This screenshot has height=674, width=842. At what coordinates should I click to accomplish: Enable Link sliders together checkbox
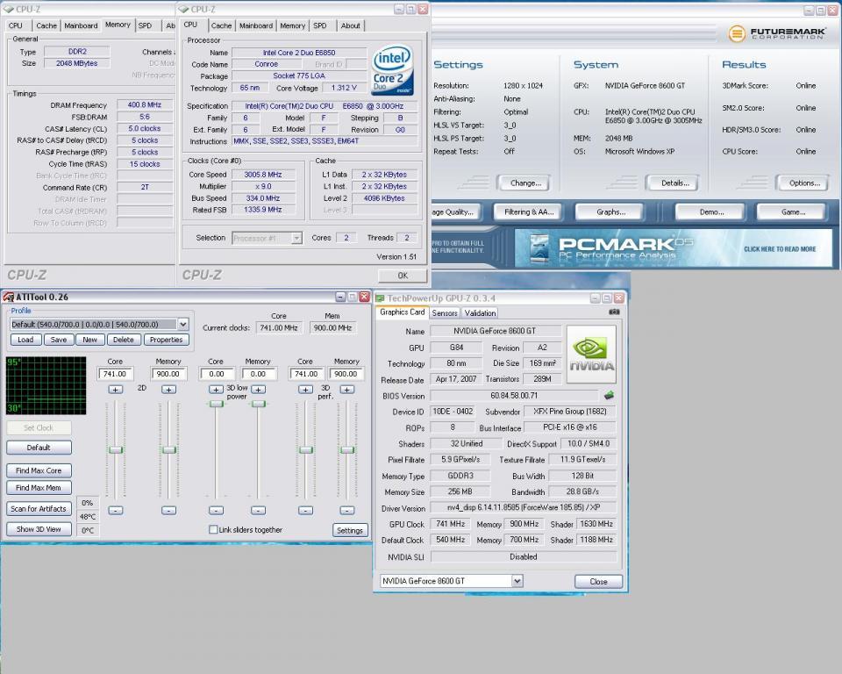[x=213, y=529]
